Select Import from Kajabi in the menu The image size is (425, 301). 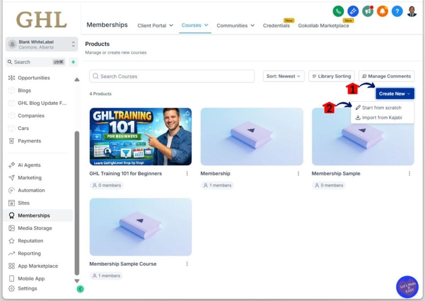(382, 117)
